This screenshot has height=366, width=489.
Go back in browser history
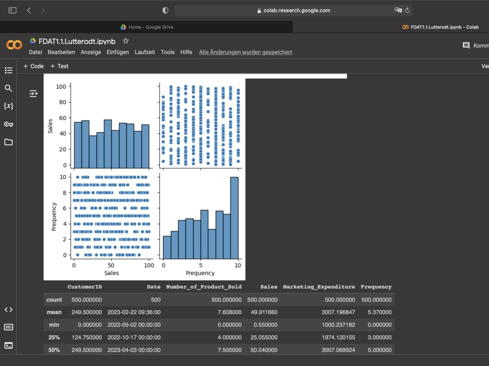tap(29, 10)
